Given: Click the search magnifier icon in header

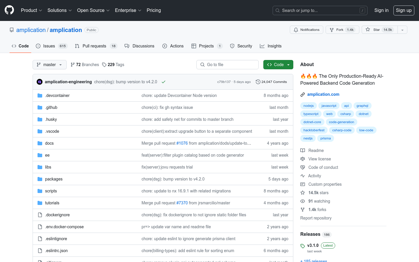Looking at the screenshot, I should point(278,10).
